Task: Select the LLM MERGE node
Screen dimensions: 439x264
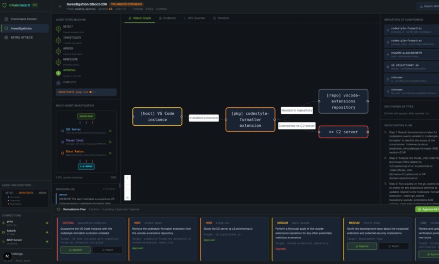Action: click(86, 167)
